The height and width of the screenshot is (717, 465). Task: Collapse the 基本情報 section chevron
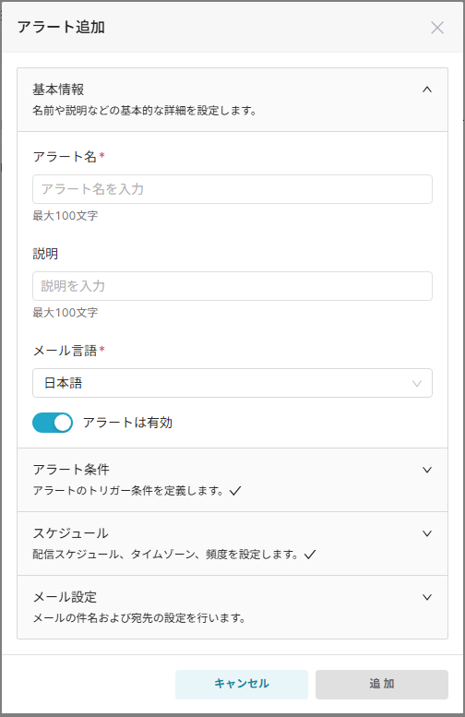427,90
